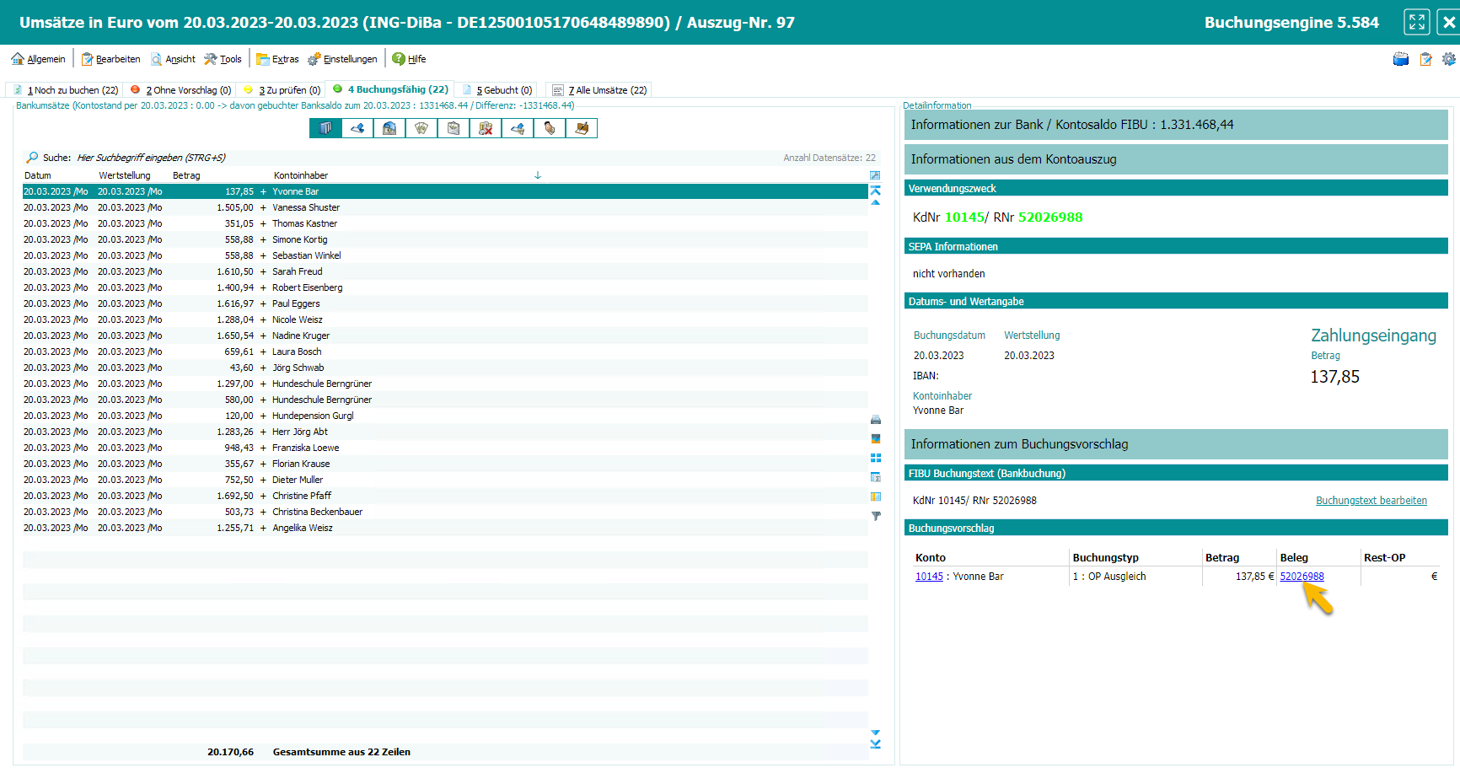Click the sum table icon beside list
Image resolution: width=1460 pixels, height=773 pixels.
pyautogui.click(x=876, y=477)
